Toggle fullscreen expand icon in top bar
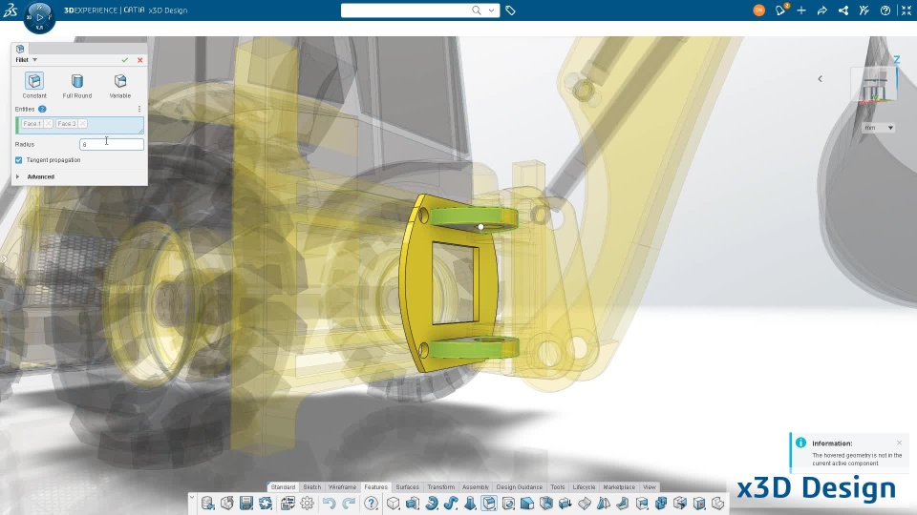Viewport: 917px width, 515px height. click(x=906, y=10)
